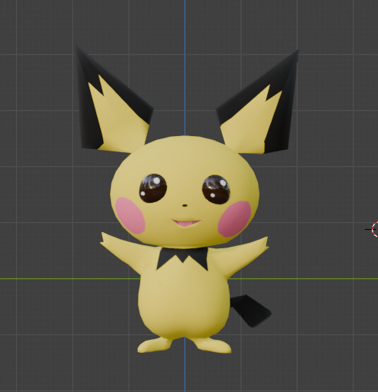Click the pink cheek on the viewer's left
Viewport: 378px width, 392px height.
click(x=130, y=215)
